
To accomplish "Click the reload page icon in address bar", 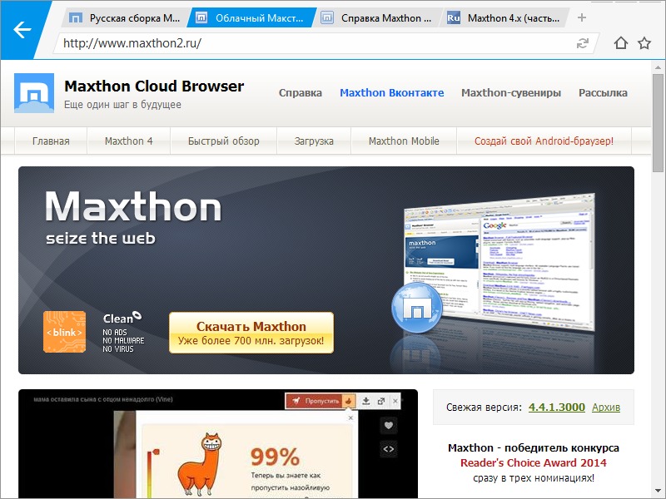I will [x=583, y=43].
